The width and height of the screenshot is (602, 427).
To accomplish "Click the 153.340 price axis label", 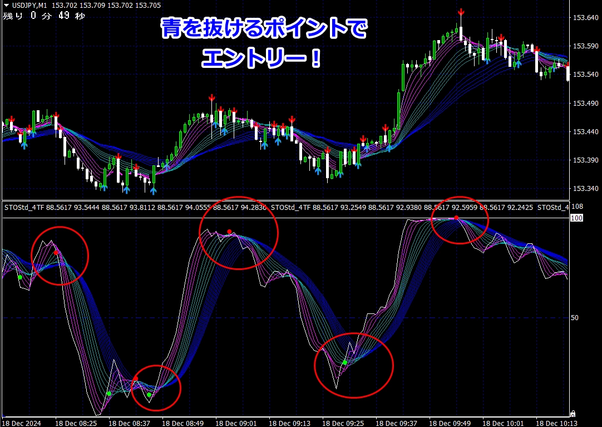I will click(585, 189).
